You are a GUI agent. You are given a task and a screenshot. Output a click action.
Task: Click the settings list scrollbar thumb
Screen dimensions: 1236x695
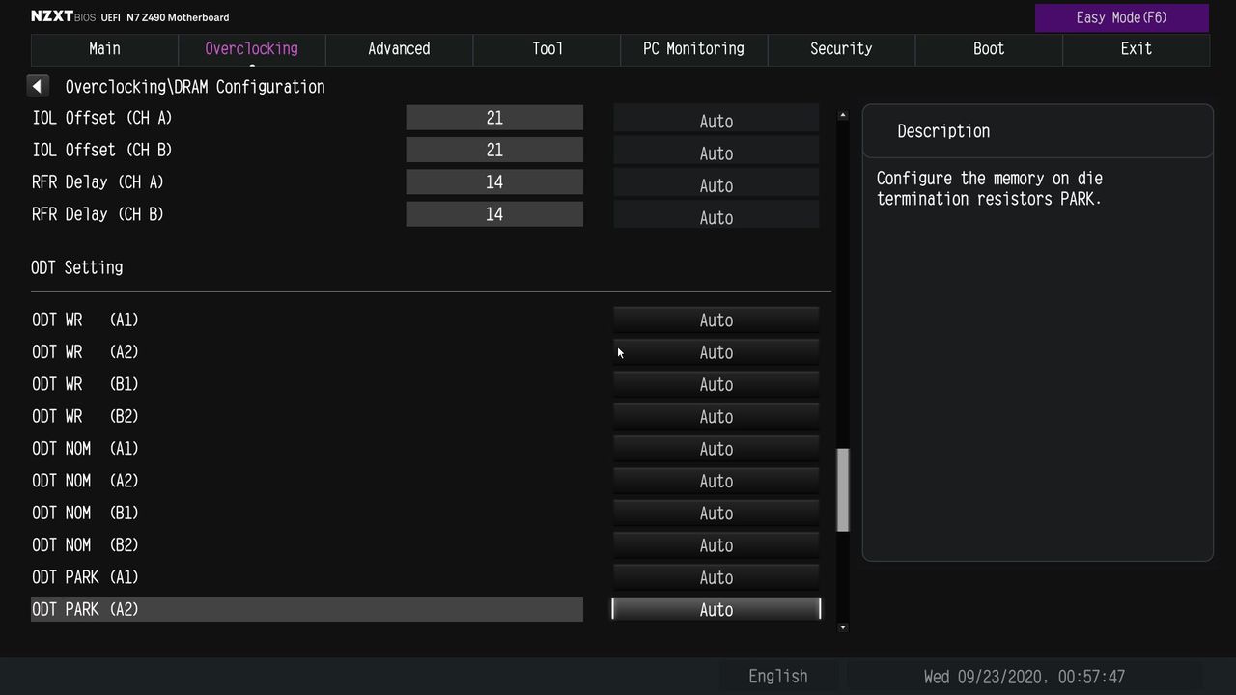click(x=843, y=489)
